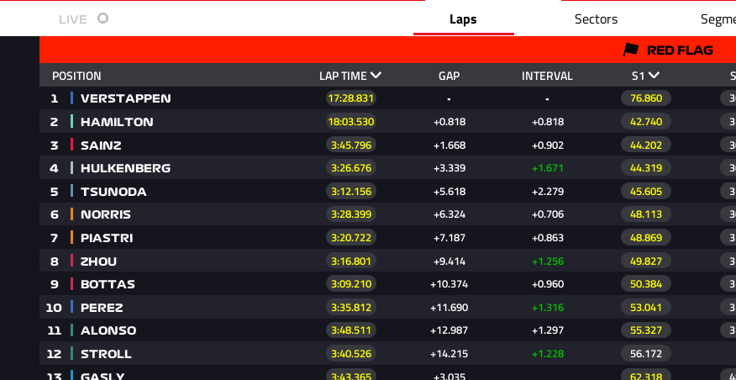Click Norris's orange team color bar
This screenshot has height=380, width=736.
(71, 214)
